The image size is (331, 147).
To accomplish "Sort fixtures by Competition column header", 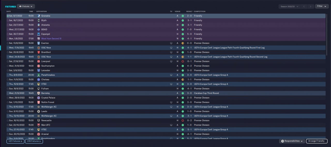I will [x=200, y=12].
